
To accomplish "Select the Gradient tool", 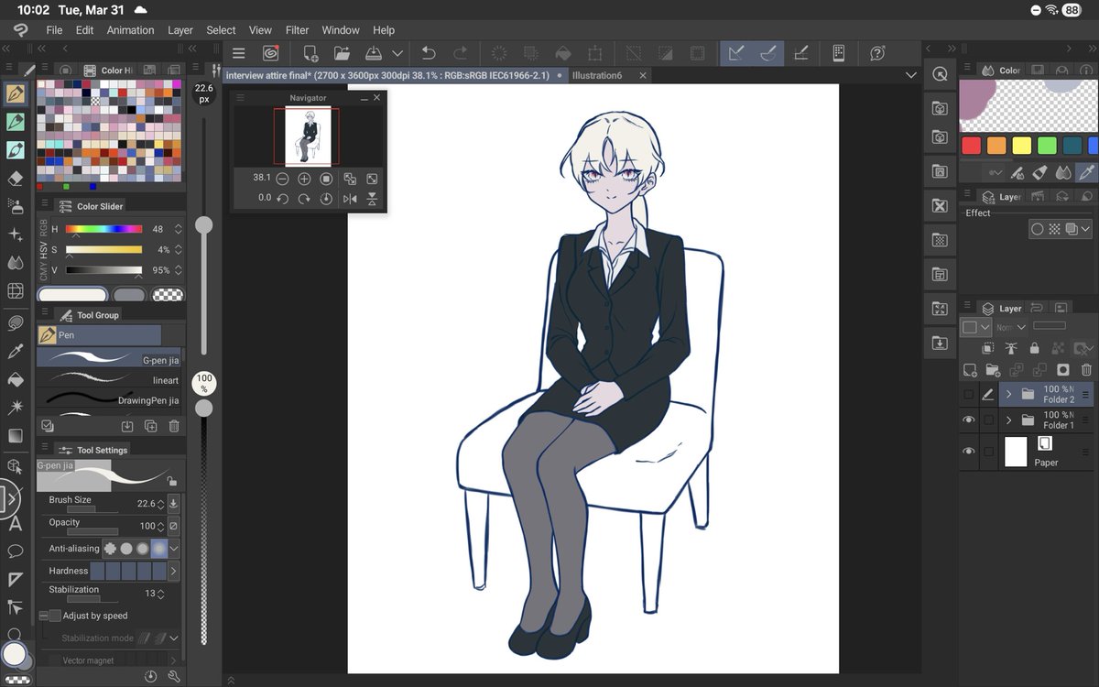I will [x=16, y=436].
